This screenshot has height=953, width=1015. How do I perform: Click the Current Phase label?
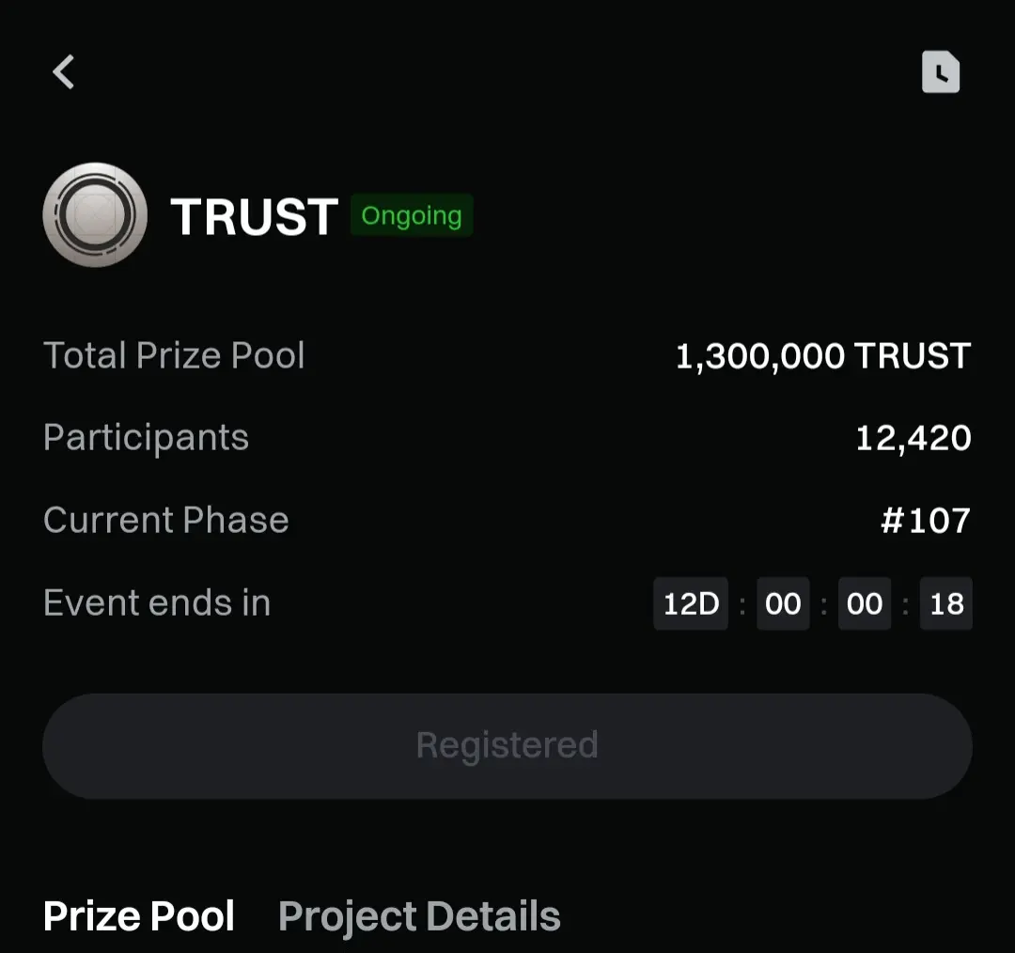coord(166,520)
